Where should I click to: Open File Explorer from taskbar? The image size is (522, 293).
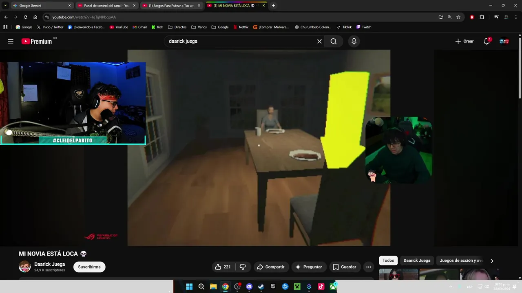point(213,286)
